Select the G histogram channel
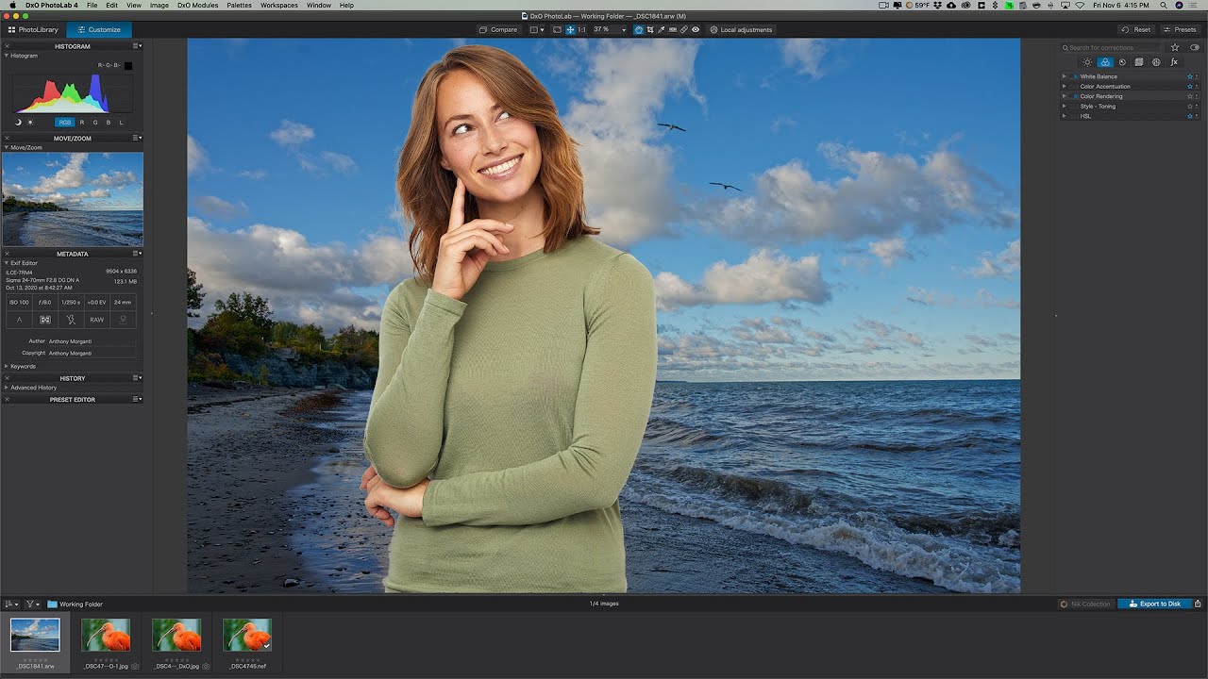Image resolution: width=1208 pixels, height=679 pixels. click(95, 123)
